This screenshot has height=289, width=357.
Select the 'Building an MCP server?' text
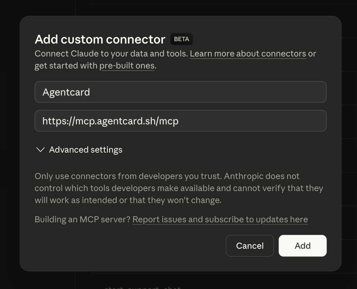(x=82, y=219)
